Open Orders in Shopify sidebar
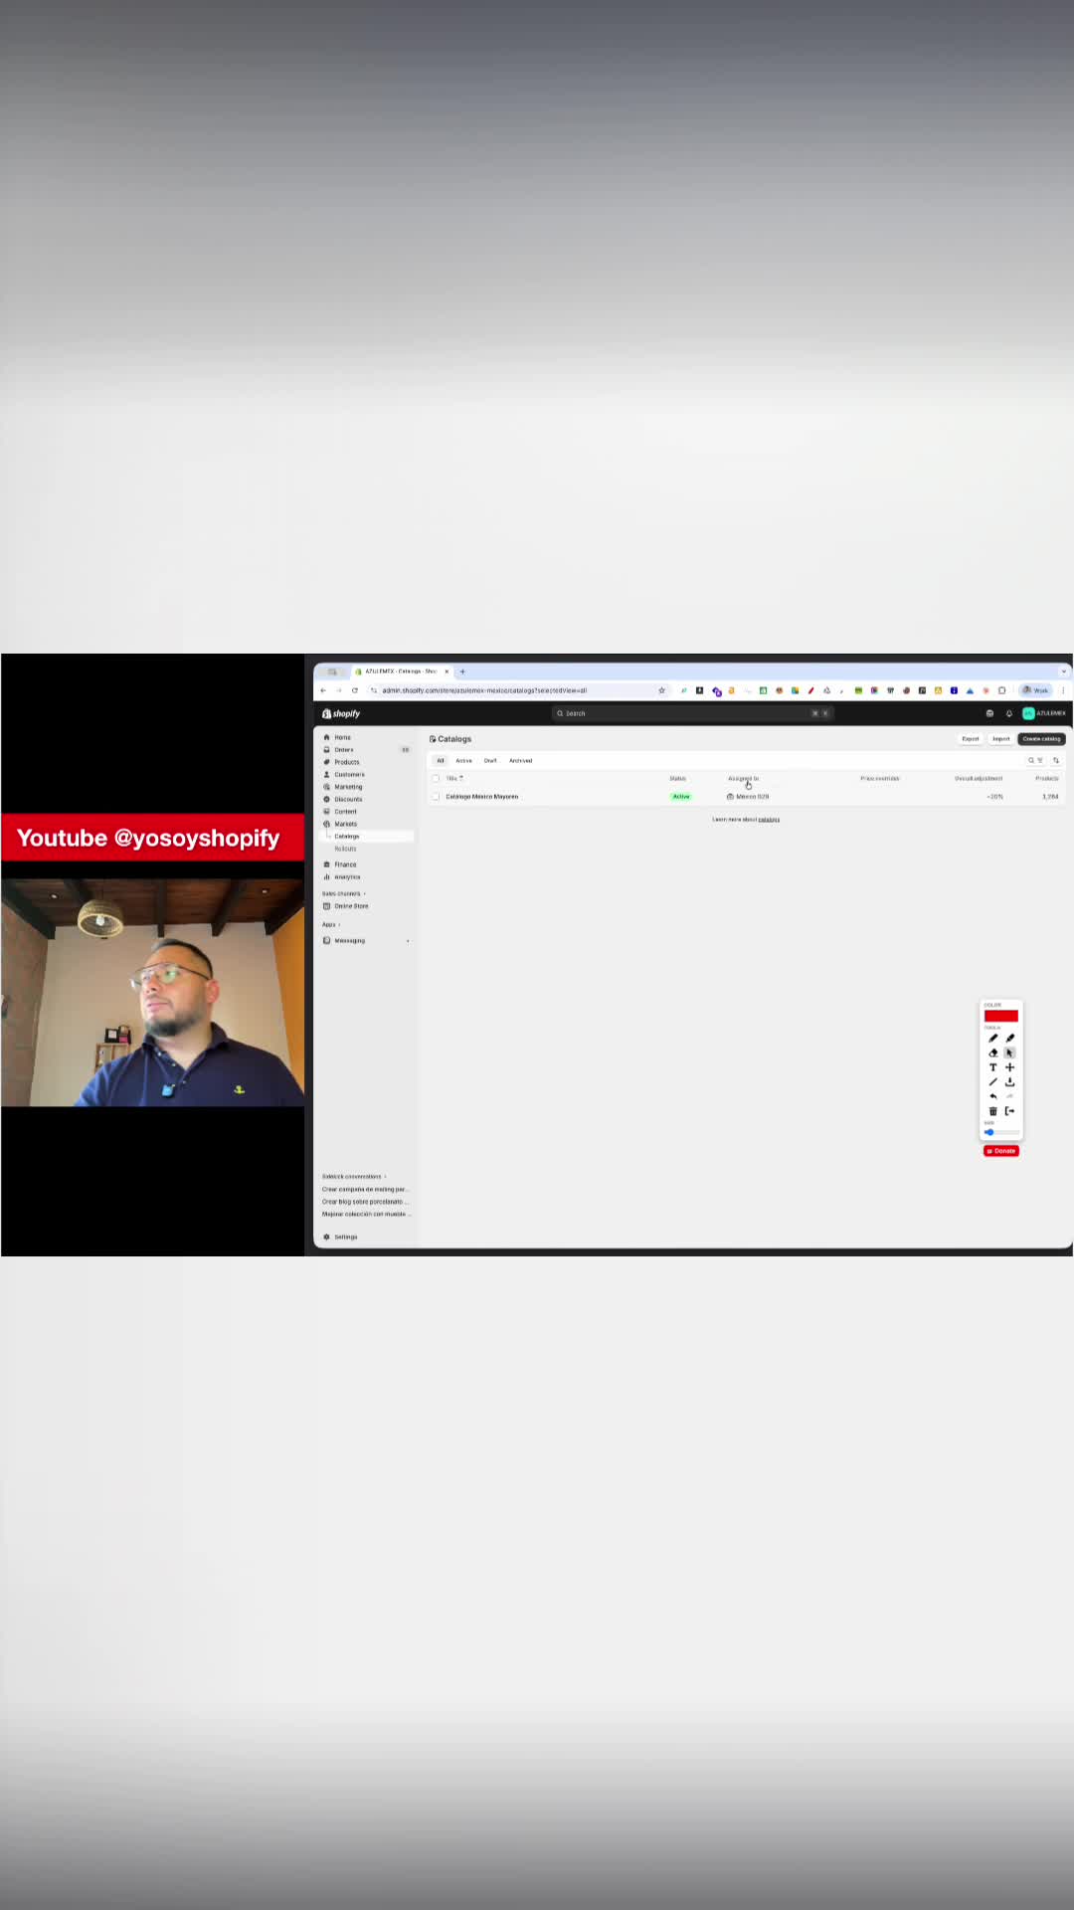 pos(343,750)
